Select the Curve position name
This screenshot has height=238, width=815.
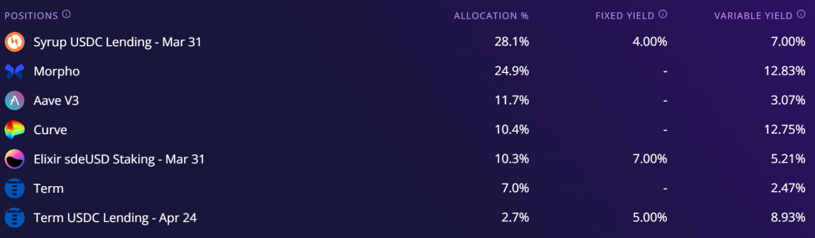click(50, 130)
